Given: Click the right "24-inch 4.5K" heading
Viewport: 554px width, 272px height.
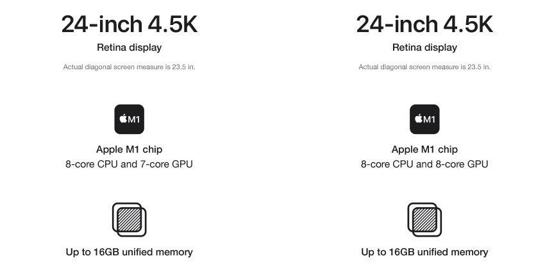Looking at the screenshot, I should click(x=424, y=25).
